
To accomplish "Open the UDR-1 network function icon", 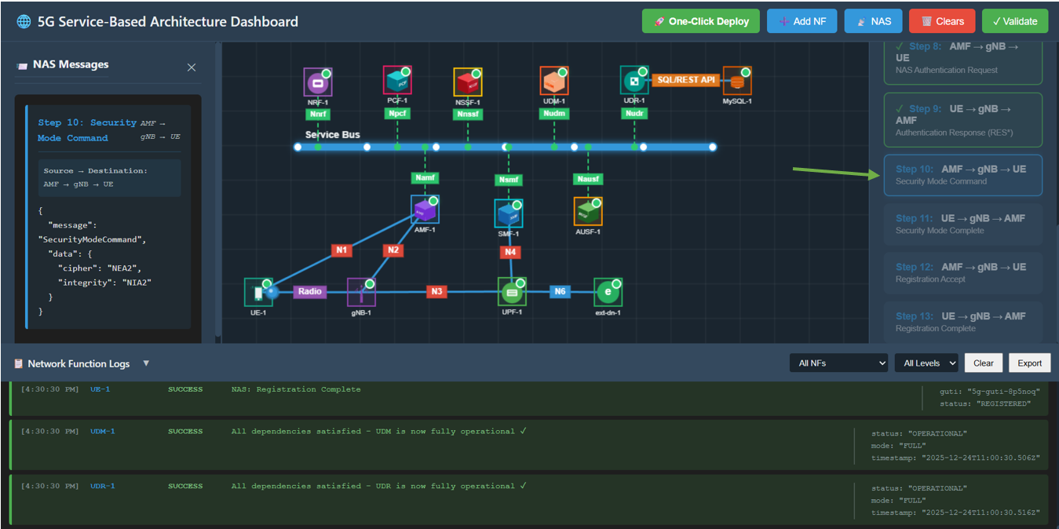I will (634, 78).
